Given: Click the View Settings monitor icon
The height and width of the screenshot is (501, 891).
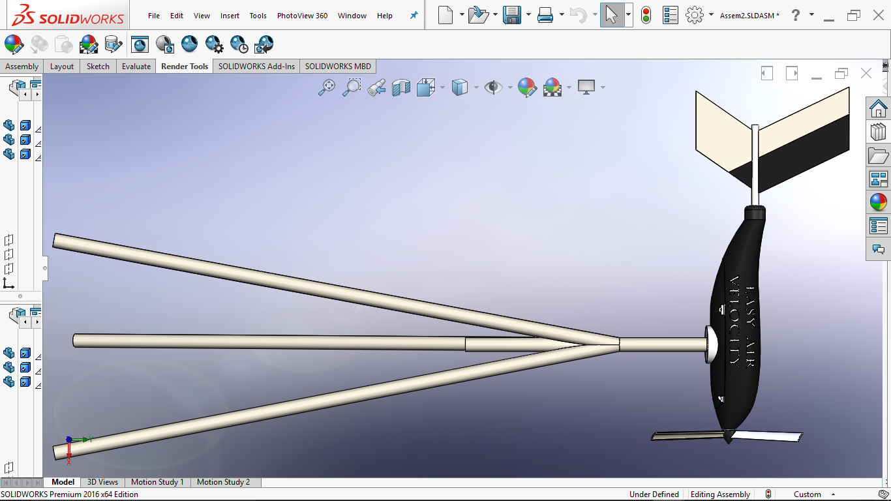Looking at the screenshot, I should (586, 87).
